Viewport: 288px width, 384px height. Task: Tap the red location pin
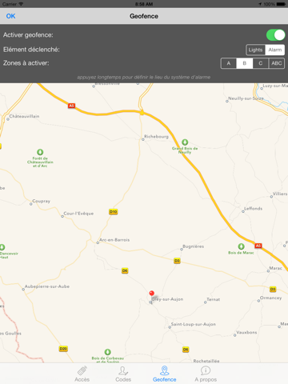click(152, 294)
